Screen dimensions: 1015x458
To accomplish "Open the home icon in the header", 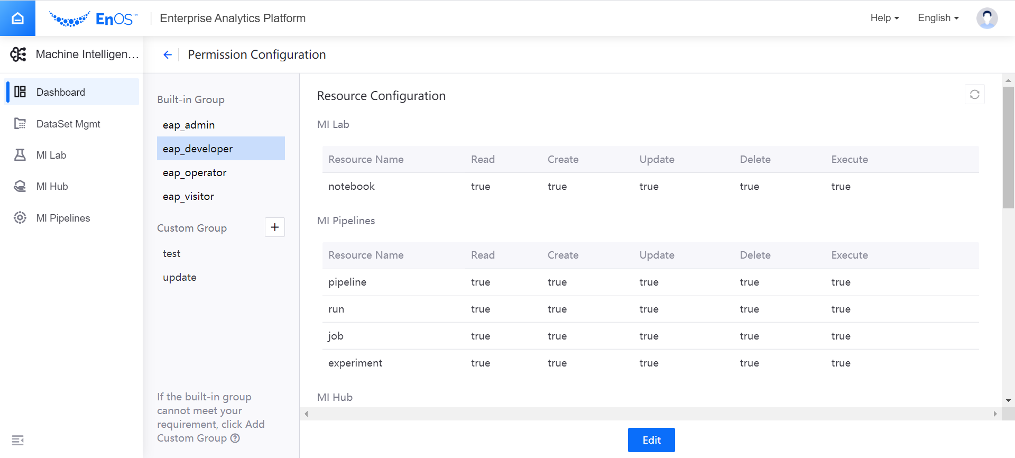I will tap(17, 18).
